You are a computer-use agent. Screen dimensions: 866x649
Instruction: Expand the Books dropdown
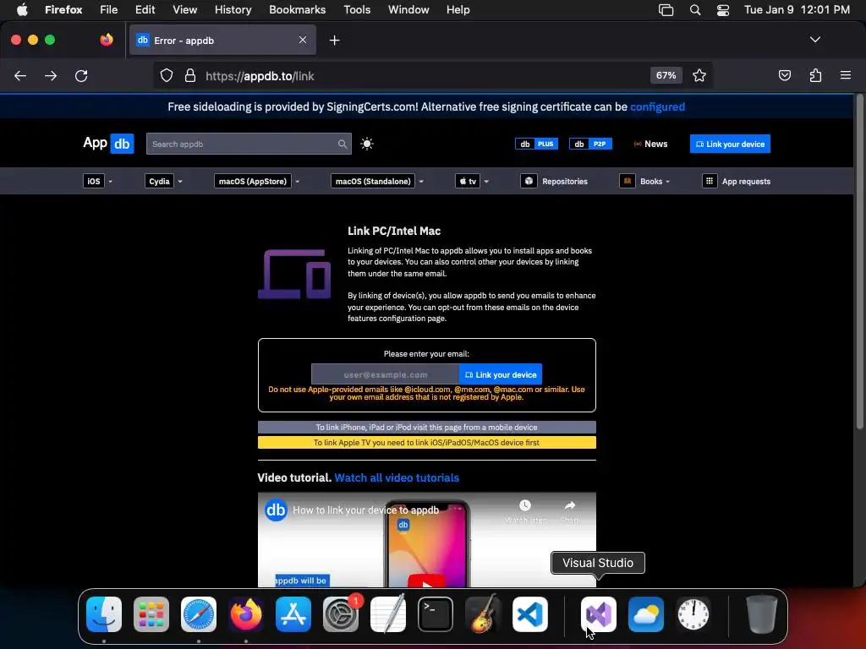pos(644,181)
